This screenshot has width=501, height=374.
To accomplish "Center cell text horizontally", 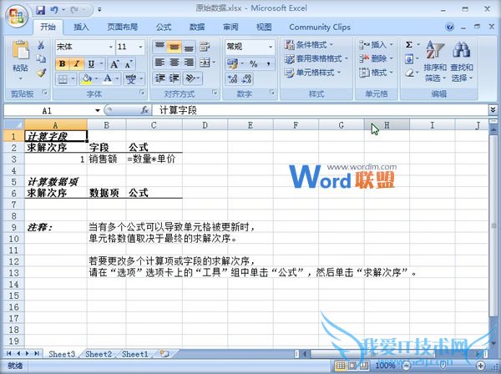I will (x=175, y=62).
